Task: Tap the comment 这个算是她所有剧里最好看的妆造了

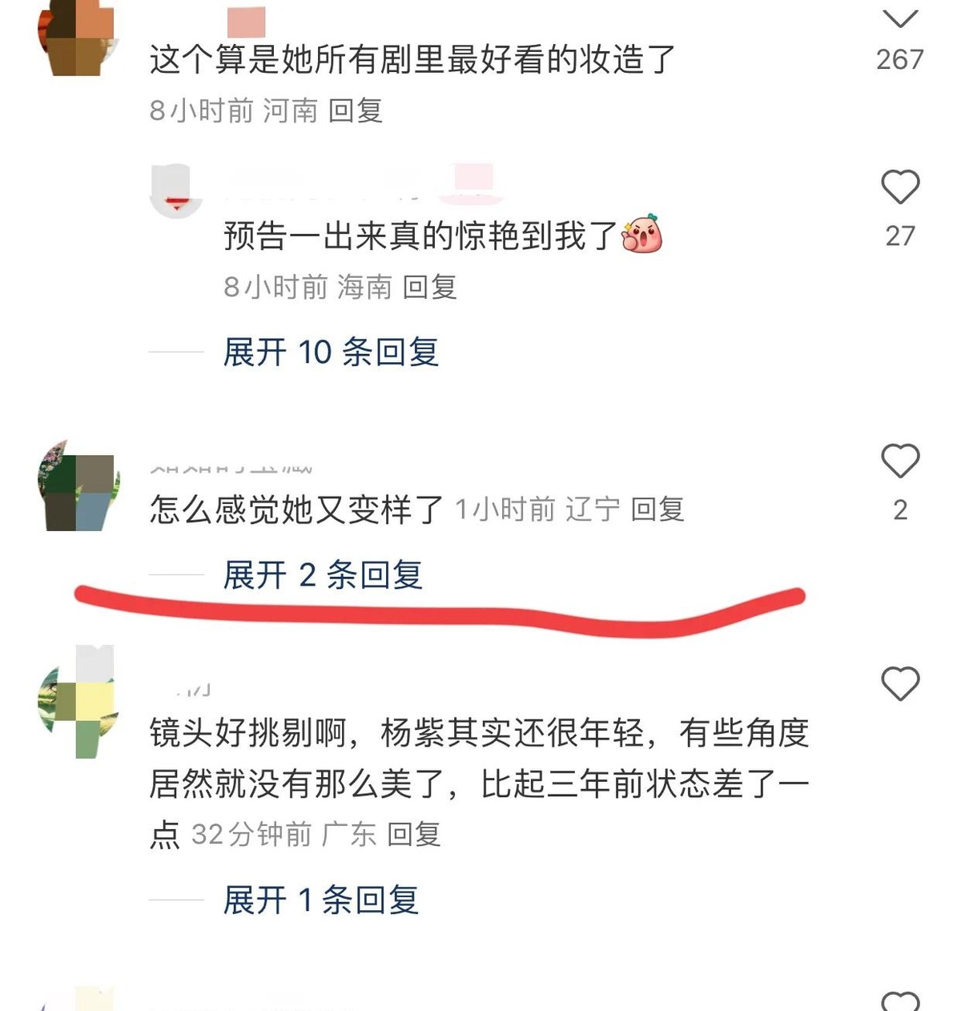Action: pyautogui.click(x=413, y=59)
